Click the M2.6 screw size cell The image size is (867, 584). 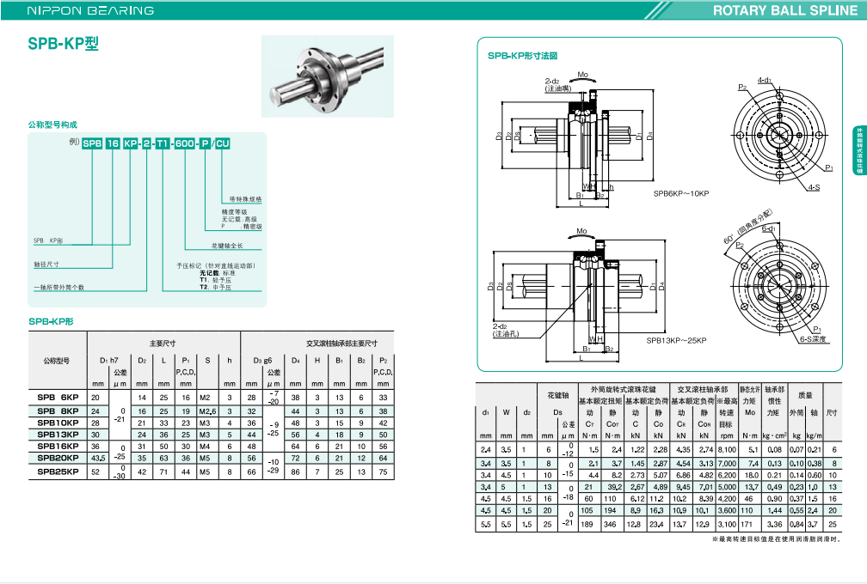[x=207, y=411]
